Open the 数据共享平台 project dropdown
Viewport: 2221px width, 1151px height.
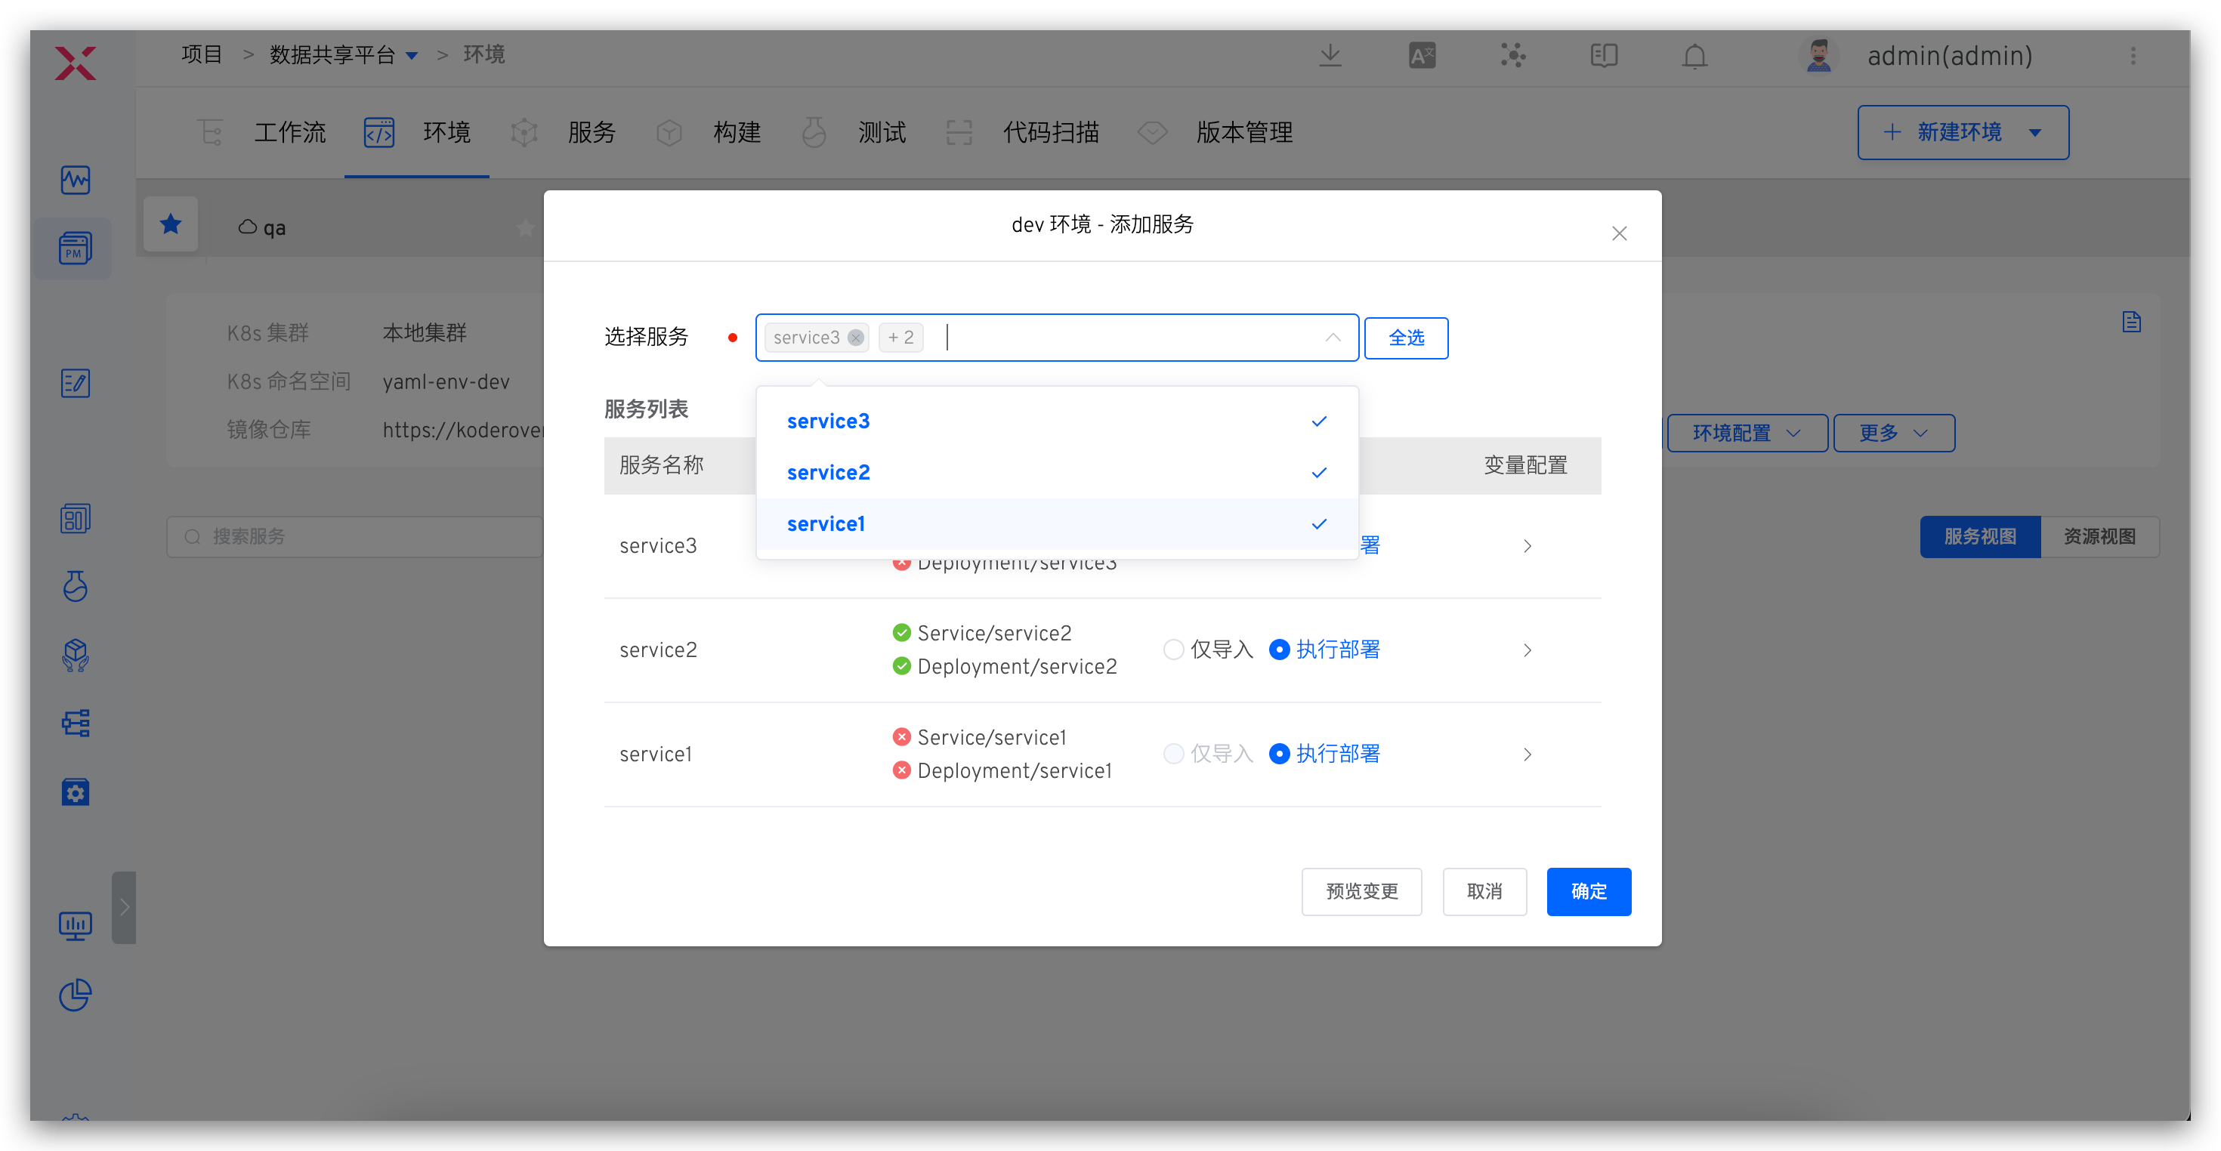pyautogui.click(x=343, y=55)
